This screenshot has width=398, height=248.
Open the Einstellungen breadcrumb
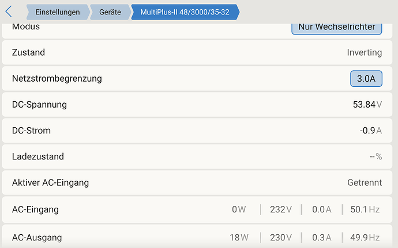(x=58, y=12)
